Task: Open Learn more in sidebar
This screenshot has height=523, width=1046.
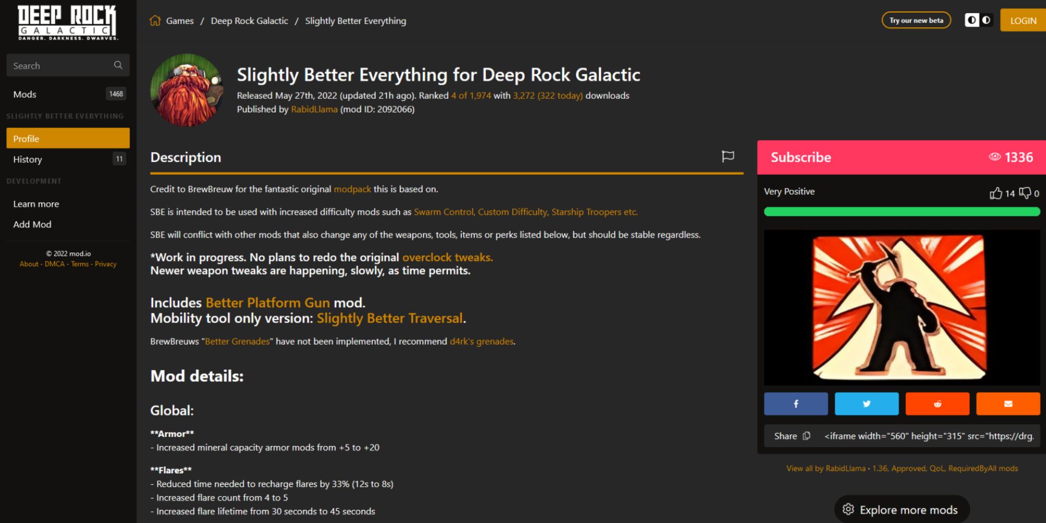Action: [36, 204]
